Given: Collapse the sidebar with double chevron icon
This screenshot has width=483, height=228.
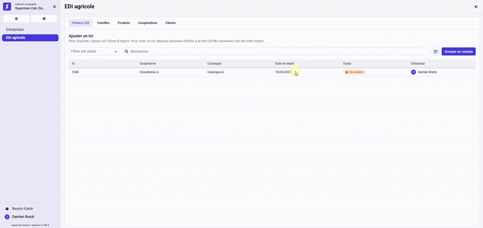Looking at the screenshot, I should [x=54, y=7].
